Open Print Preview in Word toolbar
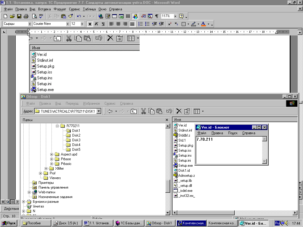The width and height of the screenshot is (303, 227). (34, 16)
